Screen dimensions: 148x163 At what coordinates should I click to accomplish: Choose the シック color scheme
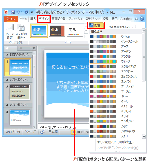pos(115,126)
